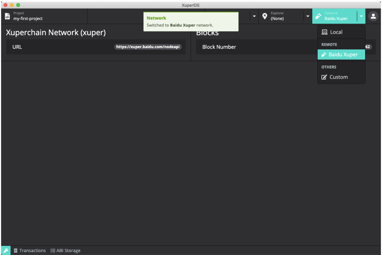Viewport: 382px width, 255px height.
Task: Click the project file icon in header
Action: coord(7,16)
